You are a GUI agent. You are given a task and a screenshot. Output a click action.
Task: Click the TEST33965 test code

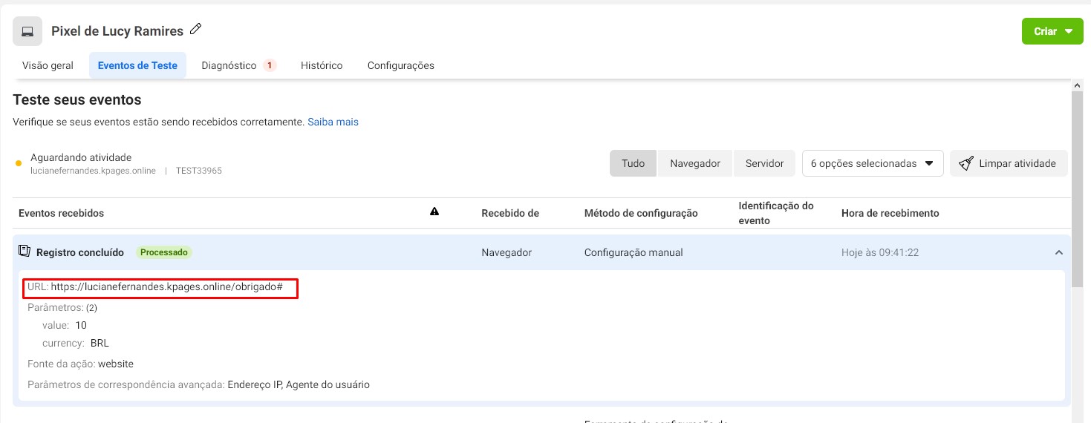[199, 171]
